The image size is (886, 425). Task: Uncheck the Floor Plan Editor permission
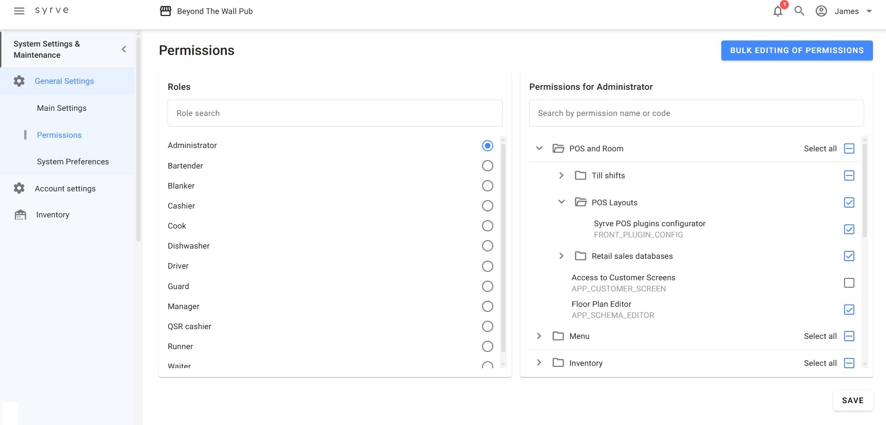(x=849, y=310)
